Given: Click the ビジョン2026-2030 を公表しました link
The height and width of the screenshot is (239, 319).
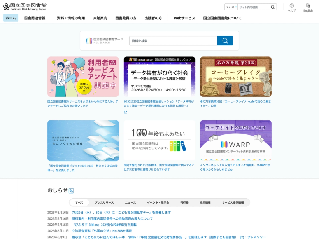Looking at the screenshot, I should 82,168.
